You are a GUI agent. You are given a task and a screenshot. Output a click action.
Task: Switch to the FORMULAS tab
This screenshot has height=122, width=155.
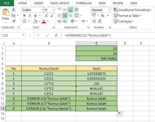tap(84, 3)
